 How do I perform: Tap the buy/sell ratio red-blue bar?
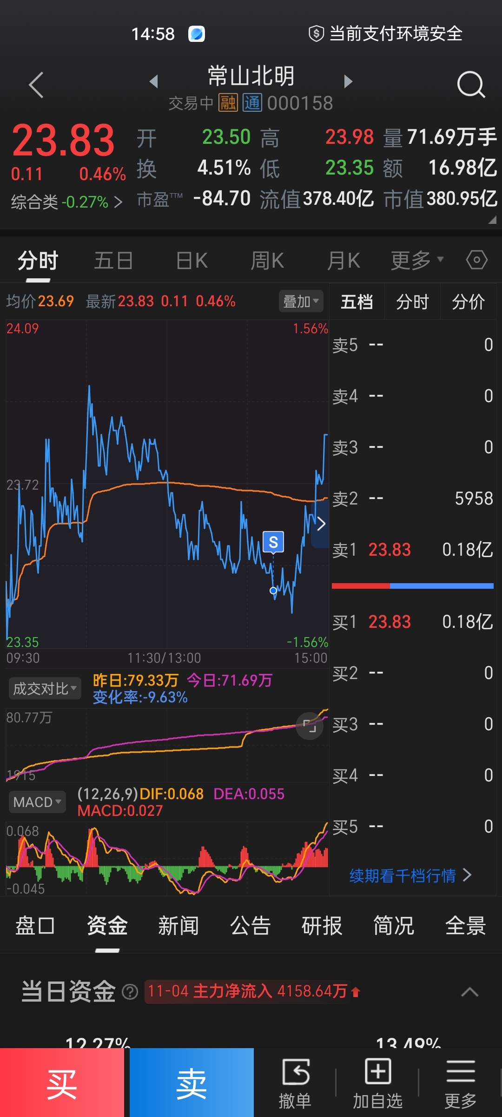[413, 586]
